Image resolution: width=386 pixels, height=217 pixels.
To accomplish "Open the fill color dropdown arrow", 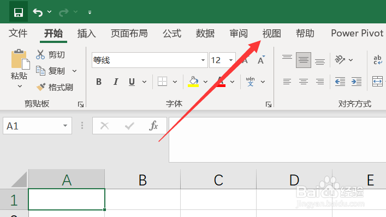I will coord(205,82).
